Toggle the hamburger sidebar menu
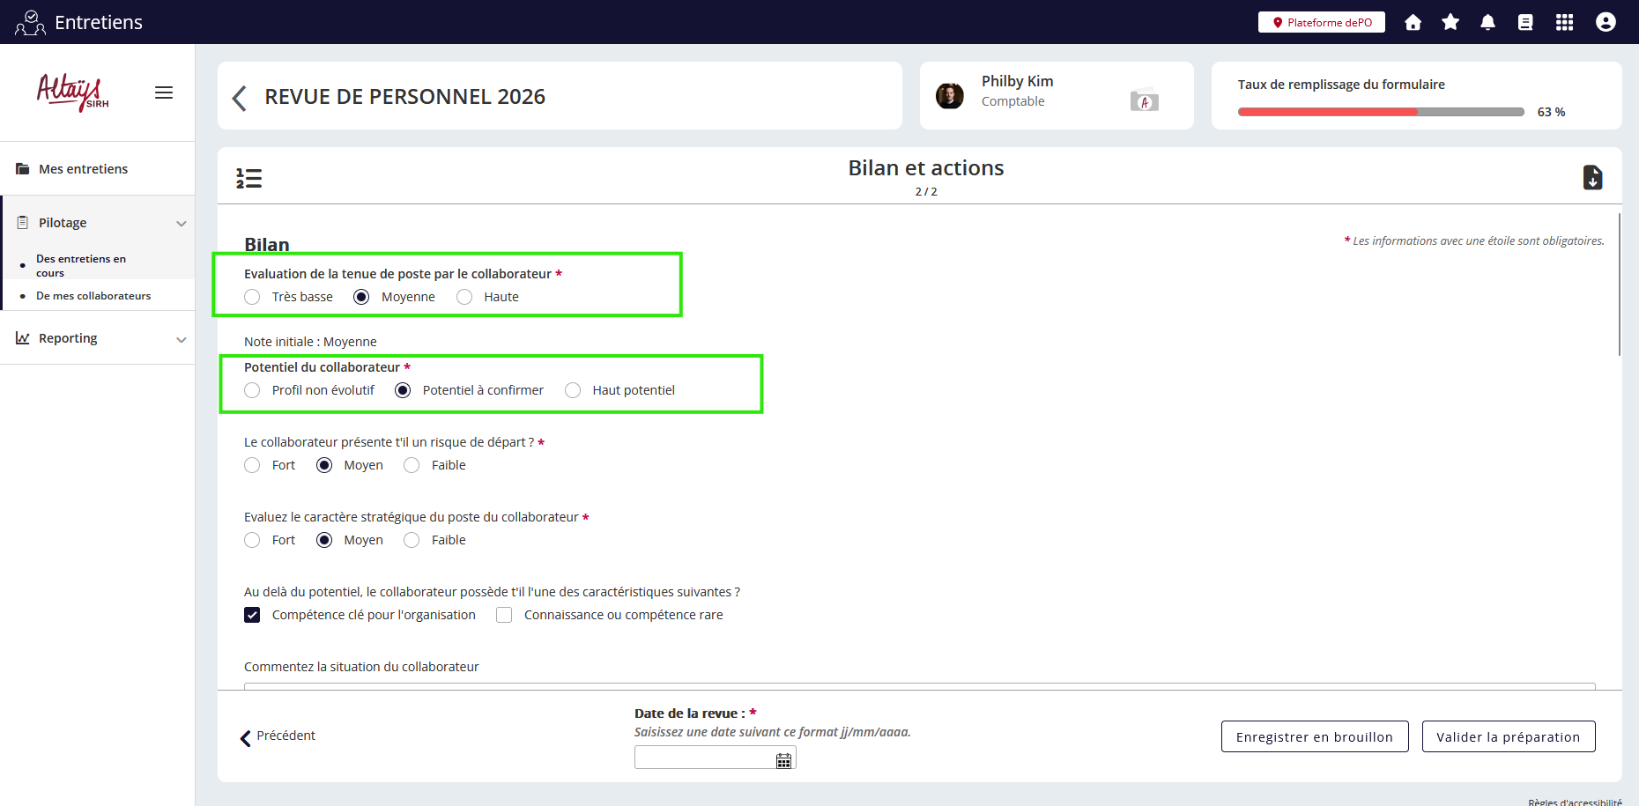Viewport: 1639px width, 806px height. coord(164,92)
